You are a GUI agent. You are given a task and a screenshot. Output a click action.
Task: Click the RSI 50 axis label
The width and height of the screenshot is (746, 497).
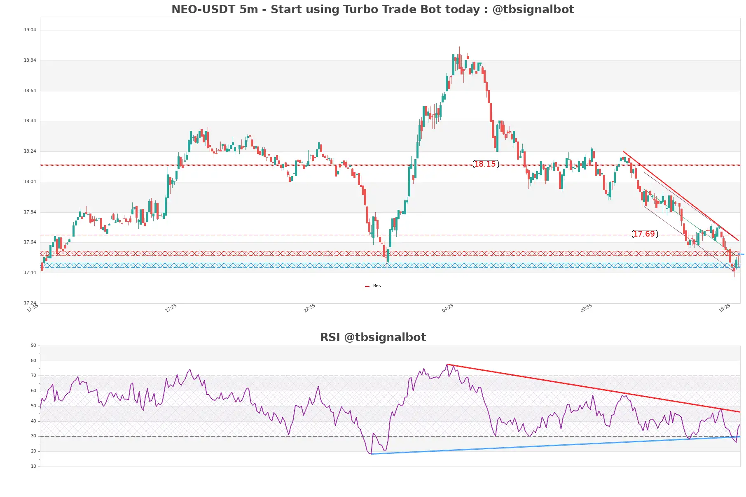[33, 406]
